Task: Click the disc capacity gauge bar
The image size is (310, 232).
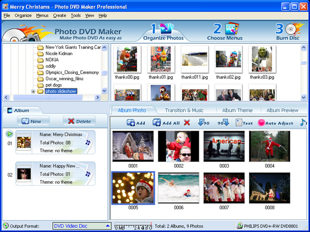Action: 133,226
